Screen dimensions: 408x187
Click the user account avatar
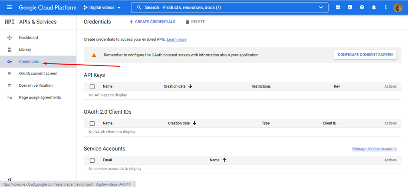point(398,7)
